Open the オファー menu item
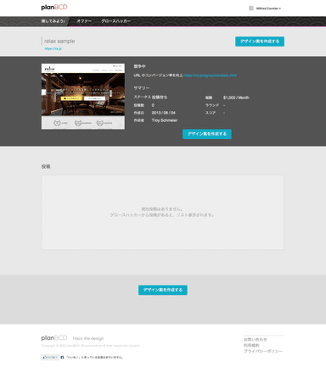Screen dimensions: 326x383 tap(84, 21)
